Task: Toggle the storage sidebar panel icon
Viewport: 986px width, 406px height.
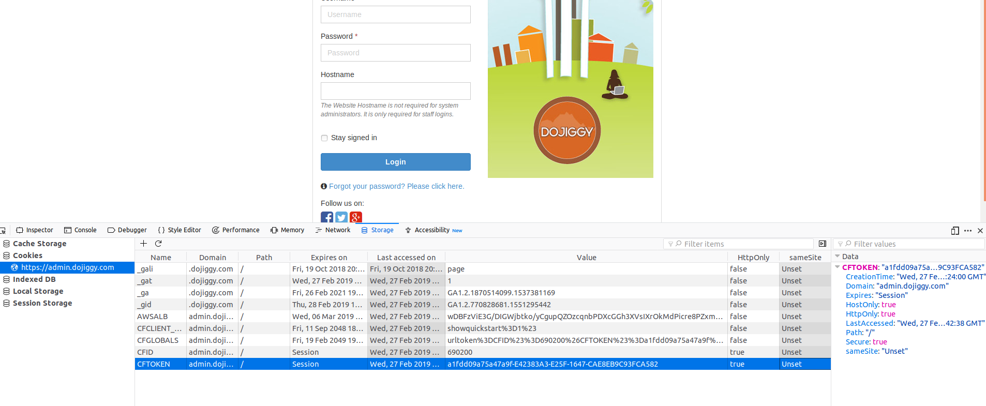Action: pyautogui.click(x=823, y=244)
